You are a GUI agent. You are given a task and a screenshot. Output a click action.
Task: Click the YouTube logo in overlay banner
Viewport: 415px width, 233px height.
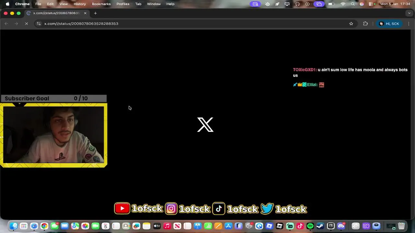tap(122, 208)
